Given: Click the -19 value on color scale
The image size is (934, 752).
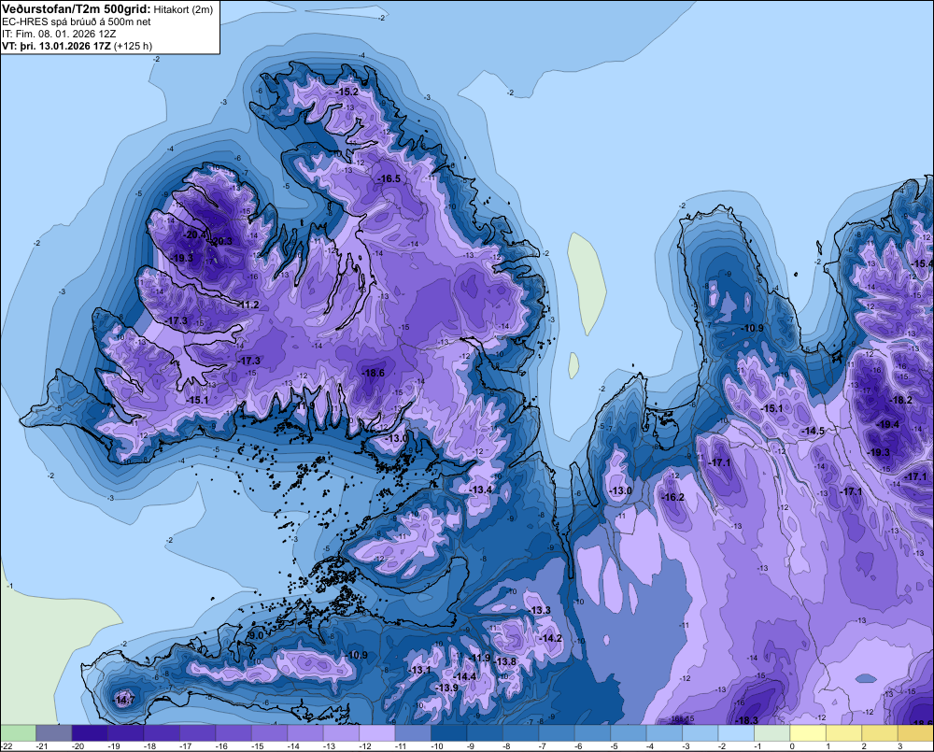Looking at the screenshot, I should point(114,746).
